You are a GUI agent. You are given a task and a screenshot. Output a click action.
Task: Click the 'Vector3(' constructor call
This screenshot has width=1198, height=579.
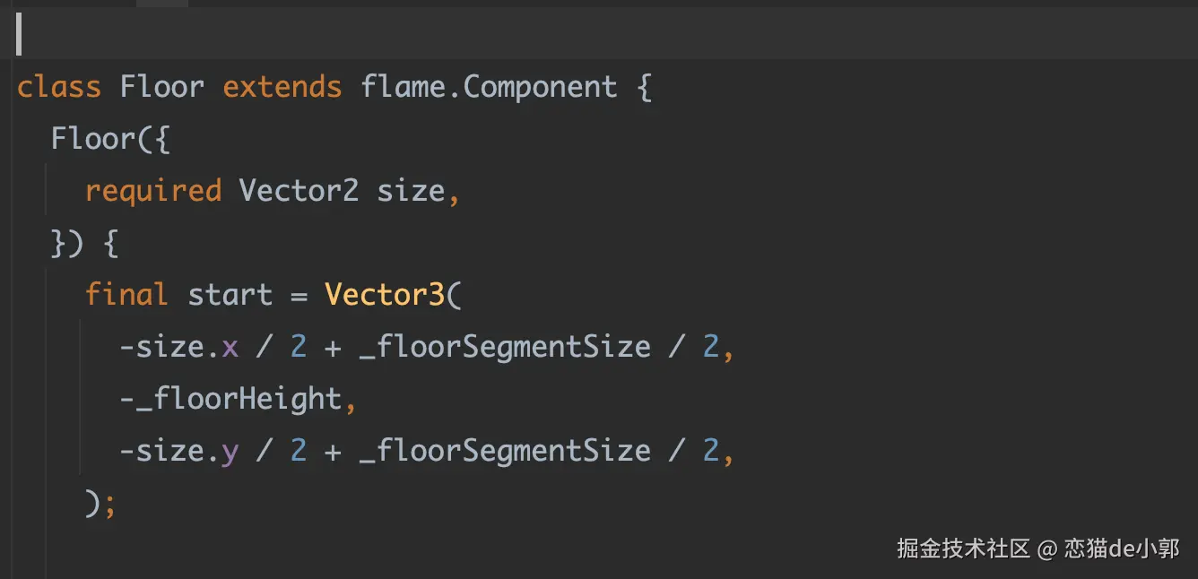393,295
